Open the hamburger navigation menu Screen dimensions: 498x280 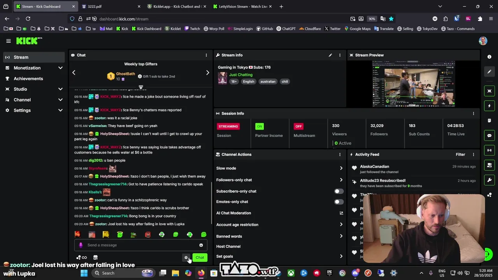click(x=8, y=40)
